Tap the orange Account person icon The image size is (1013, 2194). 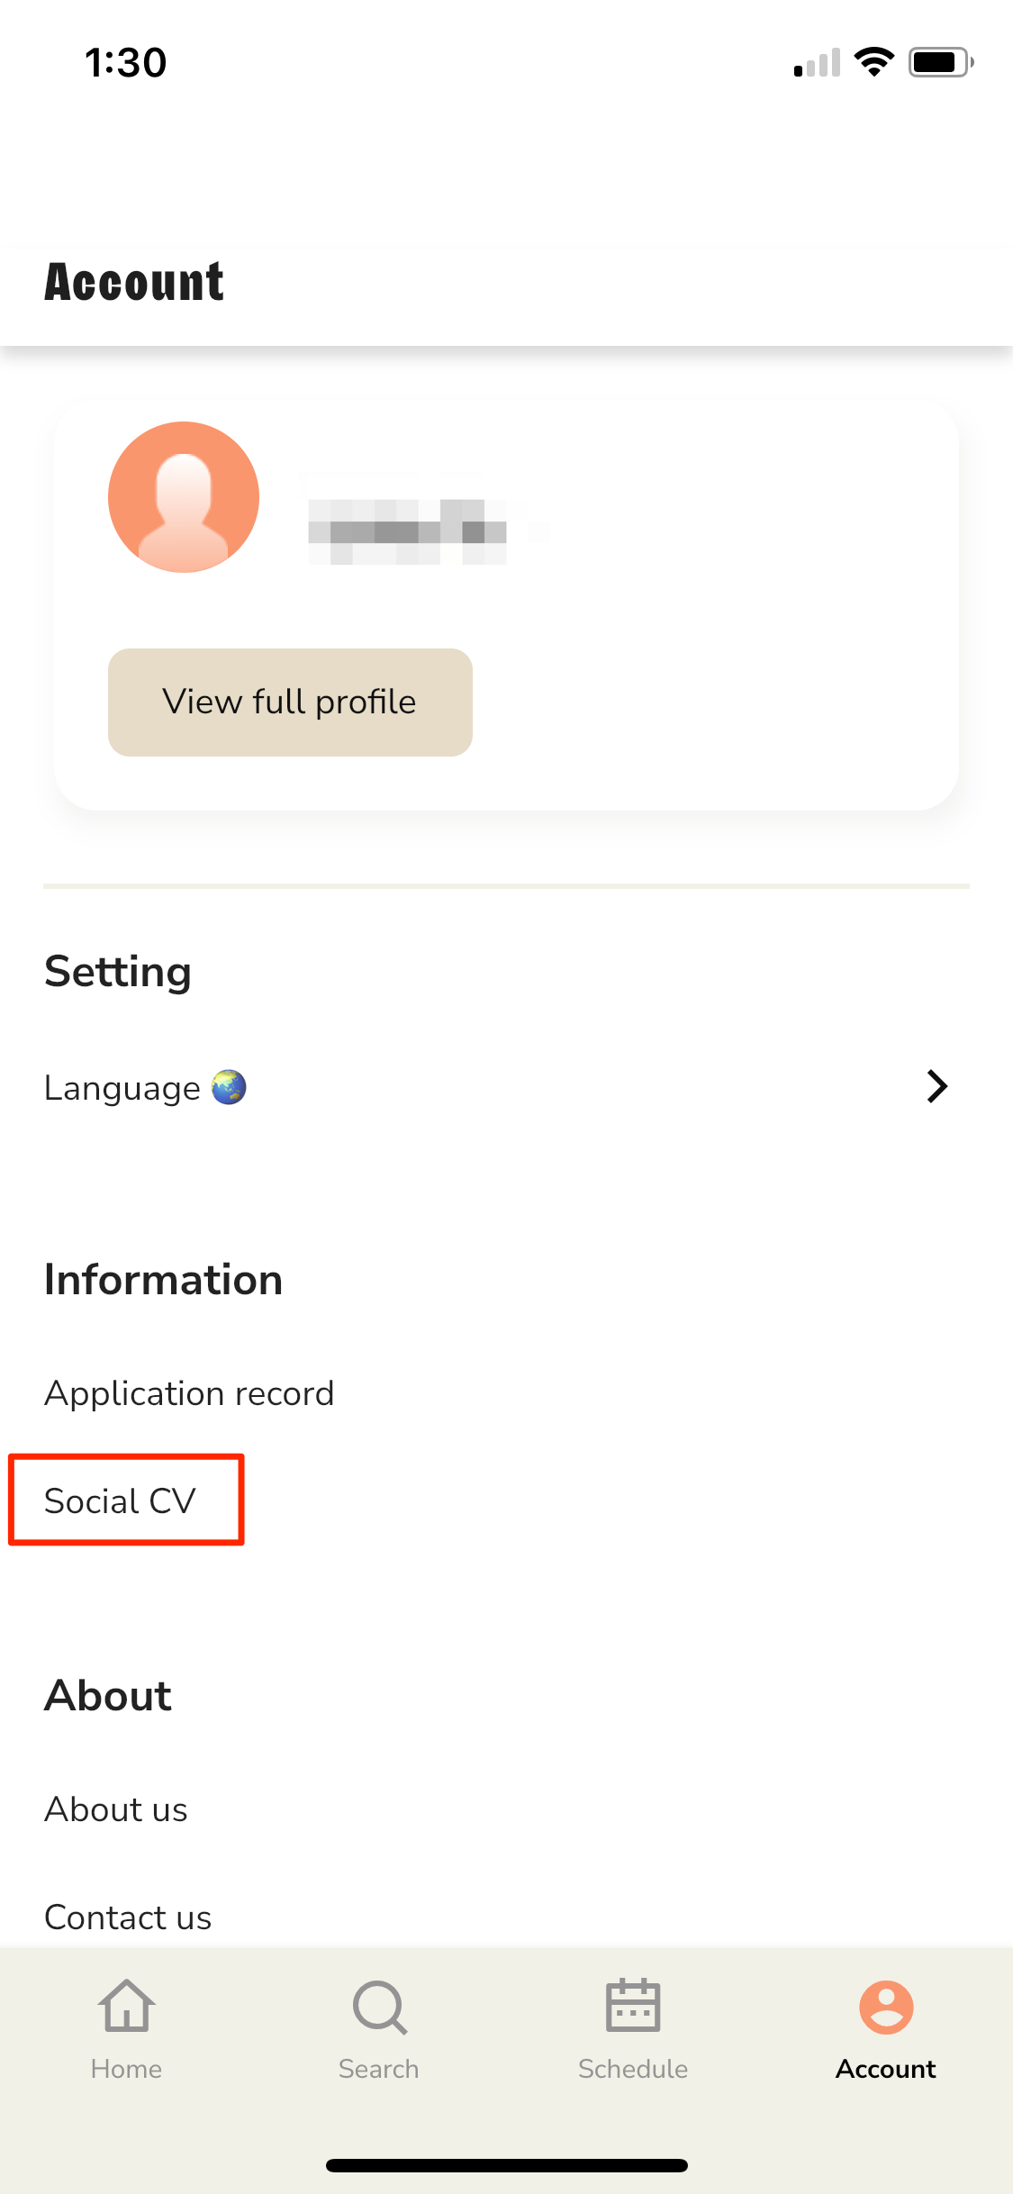(886, 2007)
